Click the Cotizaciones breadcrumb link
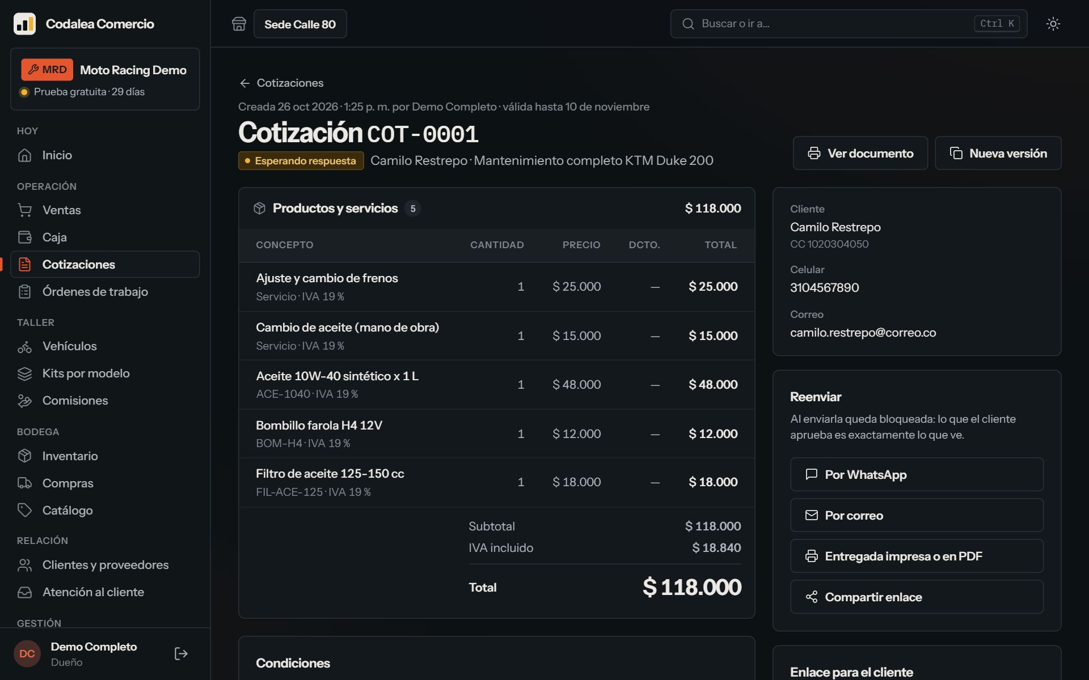1089x680 pixels. (290, 83)
